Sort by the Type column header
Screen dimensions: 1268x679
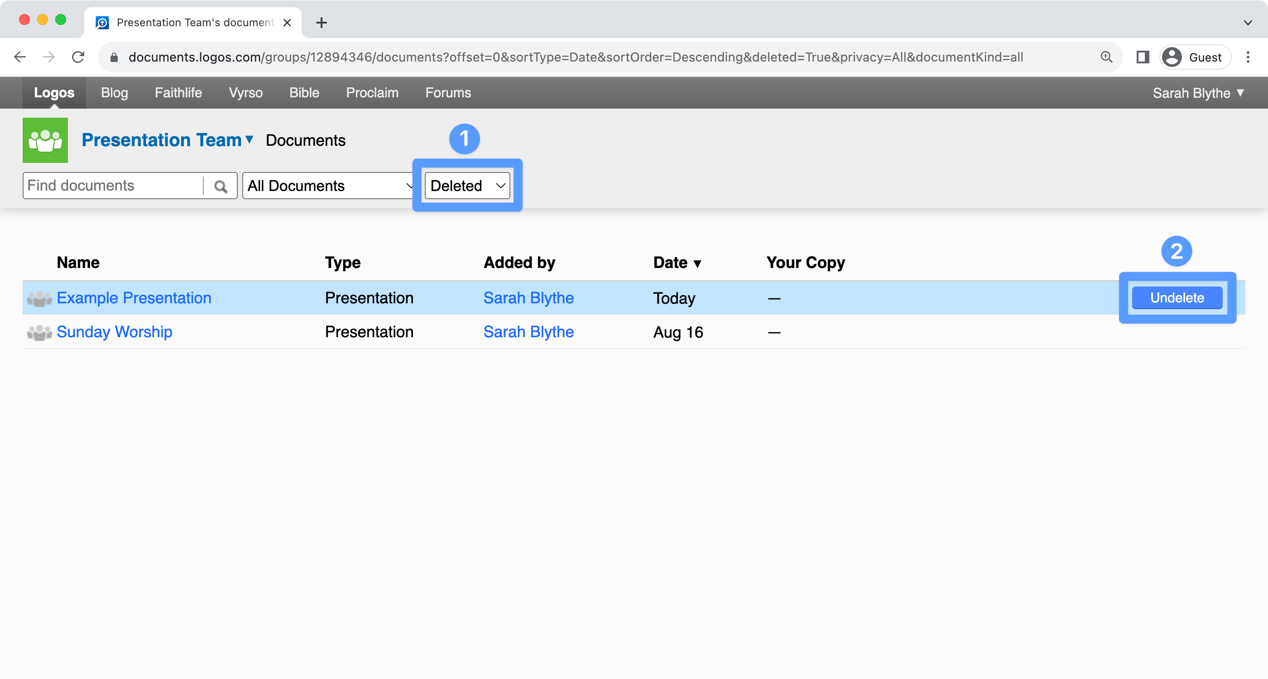pos(343,262)
